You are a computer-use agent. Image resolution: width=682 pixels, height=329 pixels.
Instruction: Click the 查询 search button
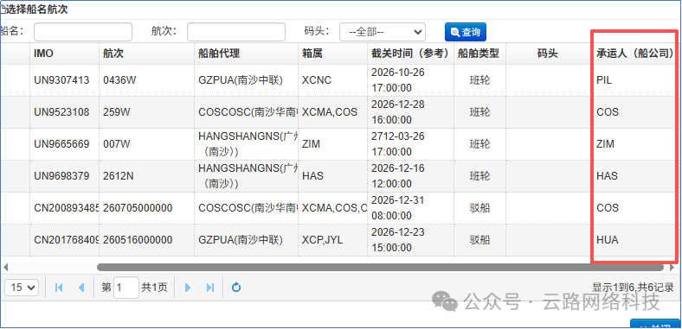pyautogui.click(x=466, y=32)
